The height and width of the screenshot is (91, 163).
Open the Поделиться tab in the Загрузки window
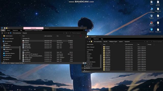[x=15, y=30]
